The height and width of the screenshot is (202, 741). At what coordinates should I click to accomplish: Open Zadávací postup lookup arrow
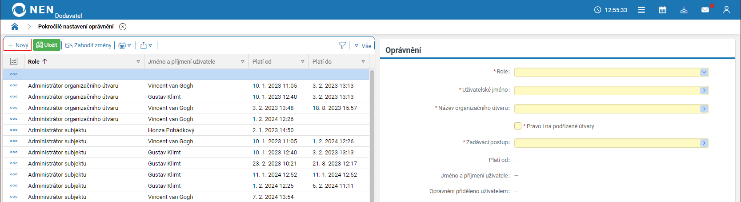pyautogui.click(x=704, y=143)
